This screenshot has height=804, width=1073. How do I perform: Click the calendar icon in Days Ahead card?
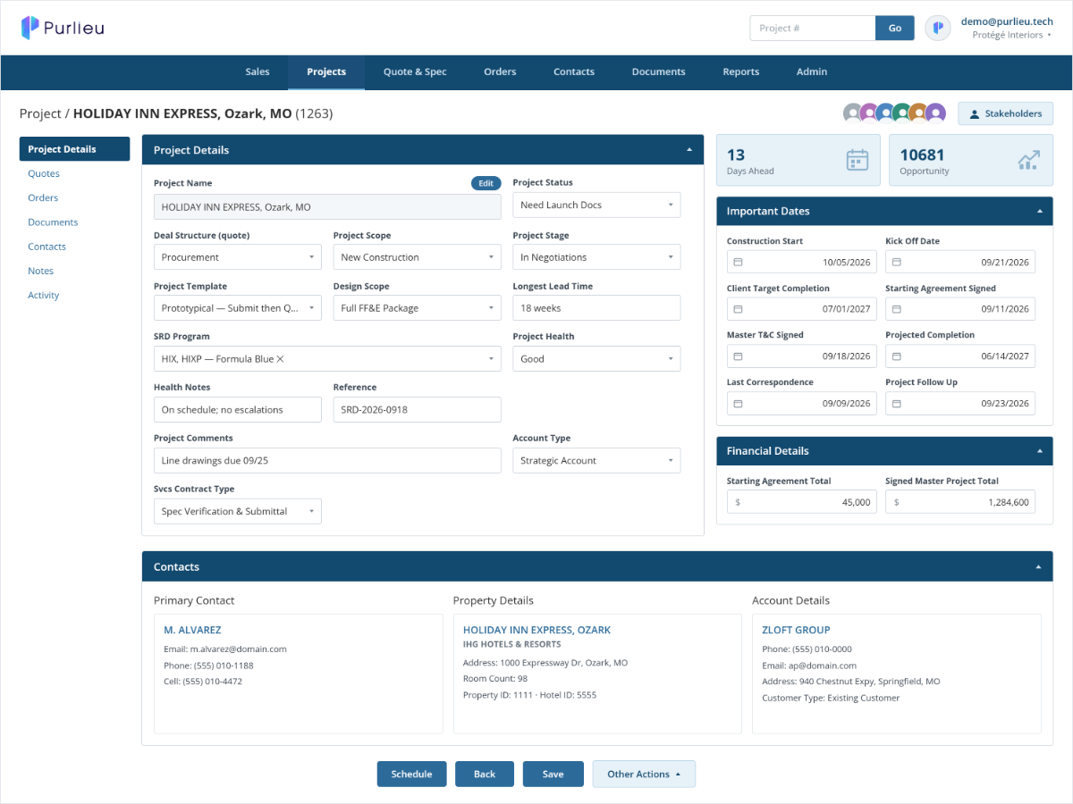tap(858, 160)
